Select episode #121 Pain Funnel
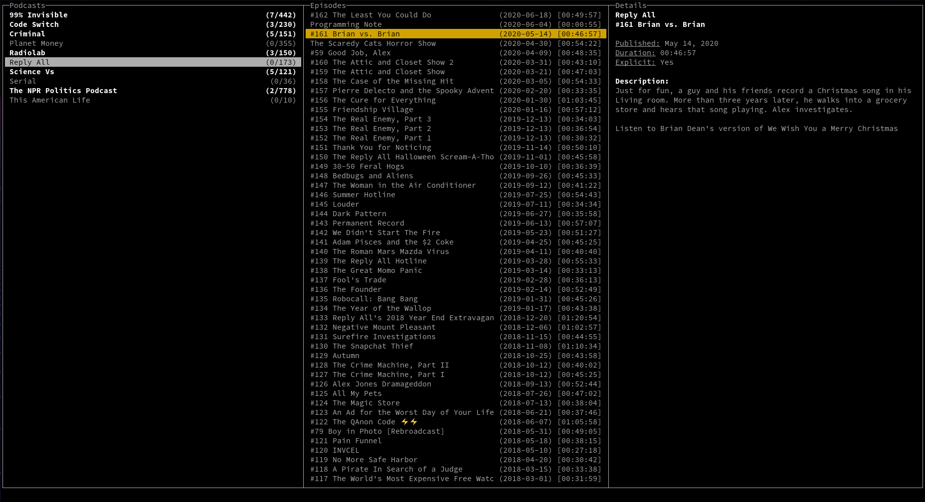The height and width of the screenshot is (502, 925). 456,441
